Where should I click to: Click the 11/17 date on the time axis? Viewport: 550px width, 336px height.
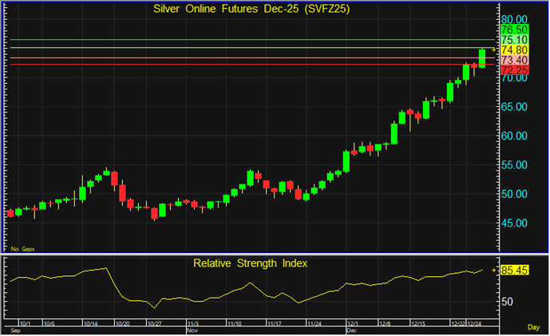tap(273, 323)
